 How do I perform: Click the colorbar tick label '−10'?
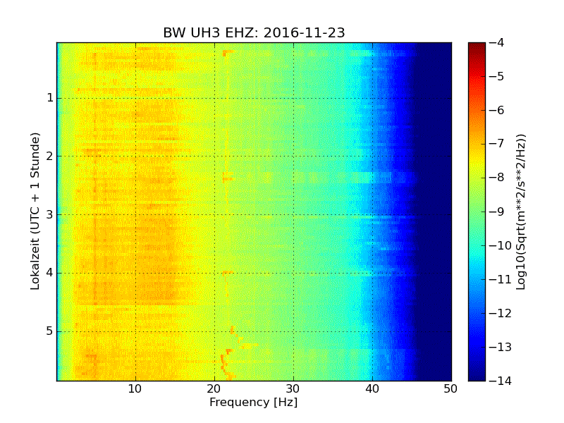pyautogui.click(x=501, y=245)
